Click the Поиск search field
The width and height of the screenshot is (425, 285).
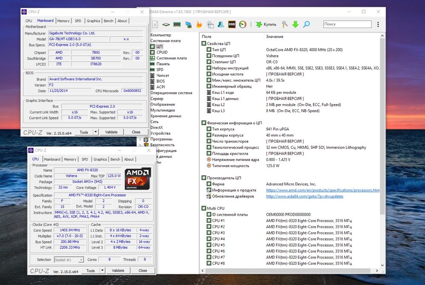(347, 24)
